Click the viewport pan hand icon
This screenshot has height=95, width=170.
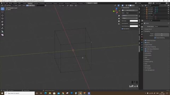click(x=119, y=18)
